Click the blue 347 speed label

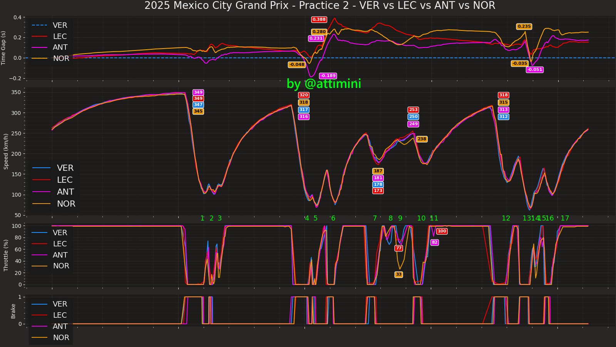coord(198,105)
